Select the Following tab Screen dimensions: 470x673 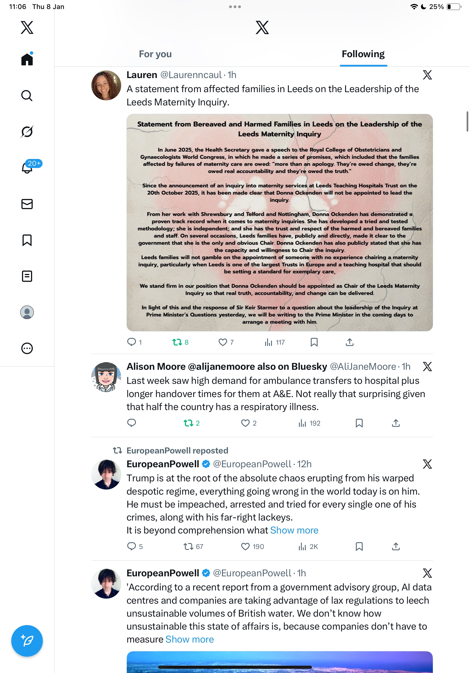(x=363, y=54)
